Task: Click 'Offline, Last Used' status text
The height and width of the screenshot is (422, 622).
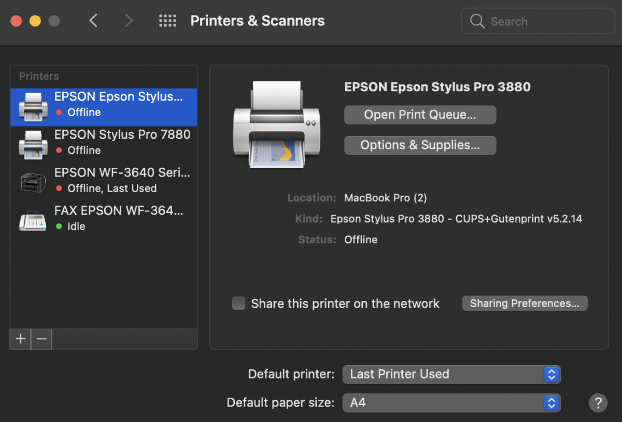Action: [x=112, y=188]
